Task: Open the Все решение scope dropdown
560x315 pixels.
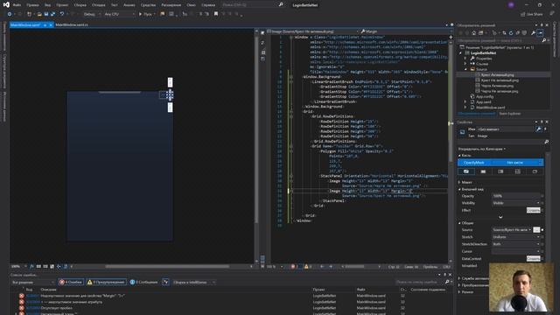Action: click(32, 282)
